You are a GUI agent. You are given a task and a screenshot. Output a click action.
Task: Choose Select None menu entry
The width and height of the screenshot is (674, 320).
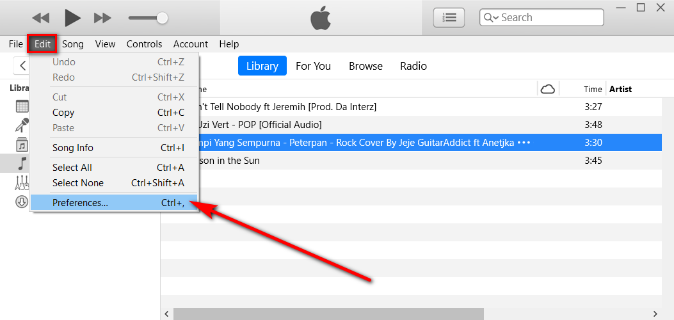tap(114, 183)
